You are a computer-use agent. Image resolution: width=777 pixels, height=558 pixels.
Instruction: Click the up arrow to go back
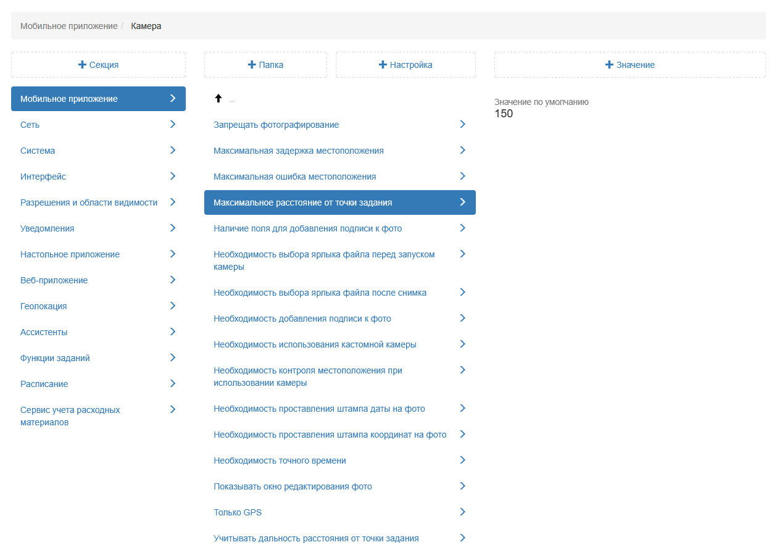tap(218, 99)
